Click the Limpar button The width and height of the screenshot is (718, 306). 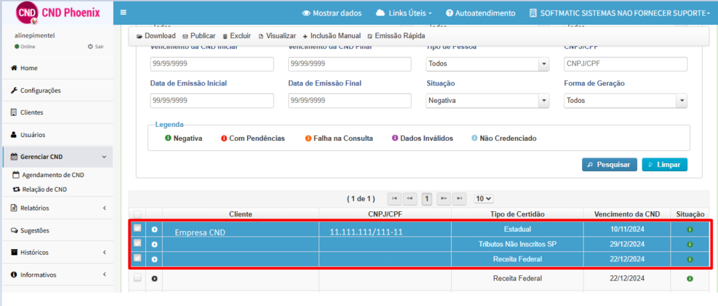coord(664,164)
